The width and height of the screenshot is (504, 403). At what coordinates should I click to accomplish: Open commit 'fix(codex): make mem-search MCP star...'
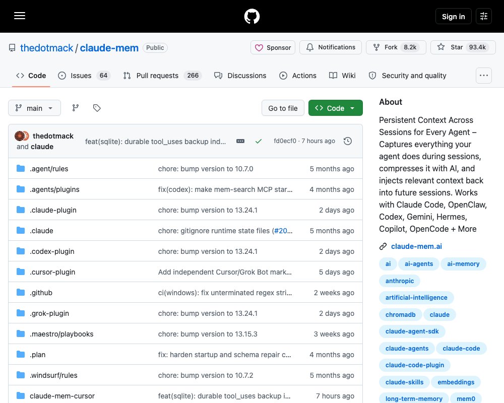[225, 189]
